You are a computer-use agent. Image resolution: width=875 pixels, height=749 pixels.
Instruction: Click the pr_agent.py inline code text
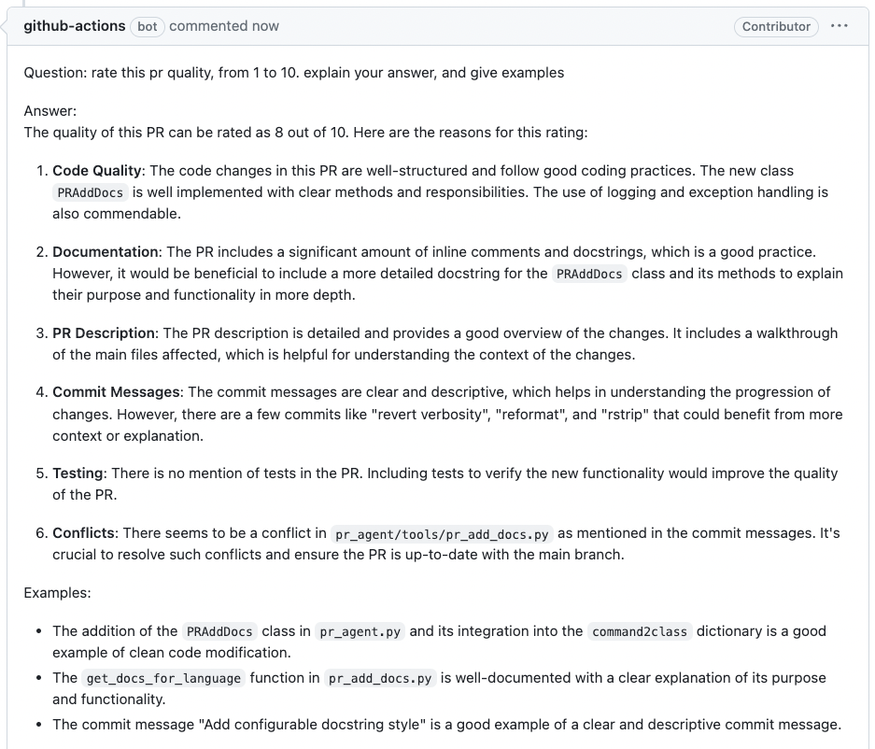coord(360,632)
